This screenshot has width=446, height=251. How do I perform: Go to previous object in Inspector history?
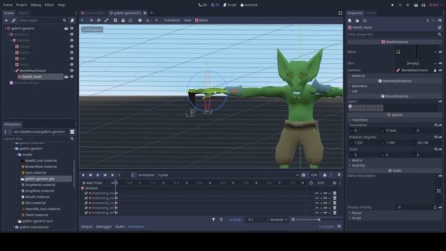point(427,20)
